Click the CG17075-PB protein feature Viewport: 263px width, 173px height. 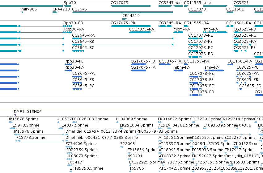click(138, 64)
